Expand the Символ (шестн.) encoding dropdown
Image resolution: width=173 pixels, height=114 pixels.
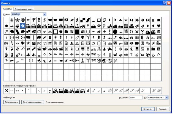tap(167, 98)
